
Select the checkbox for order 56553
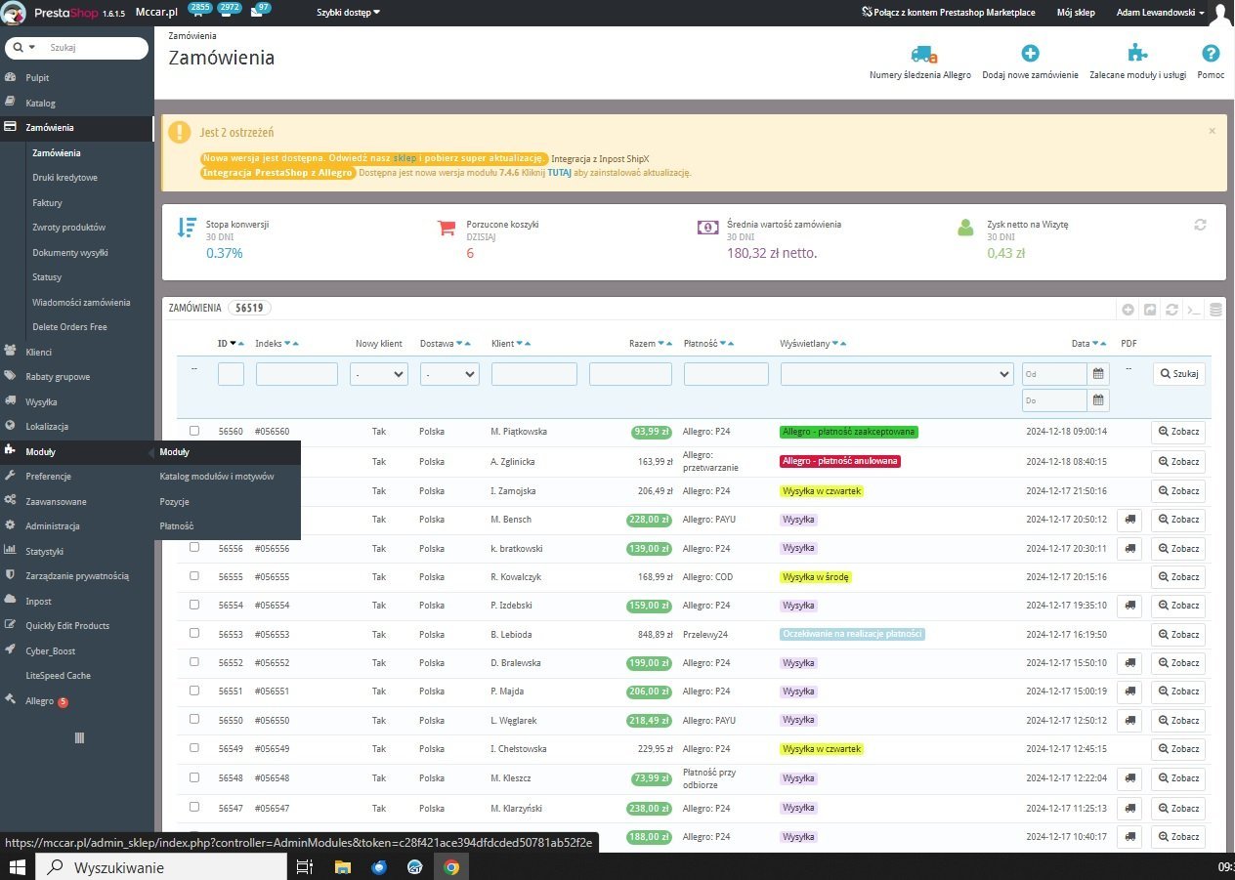pos(194,634)
